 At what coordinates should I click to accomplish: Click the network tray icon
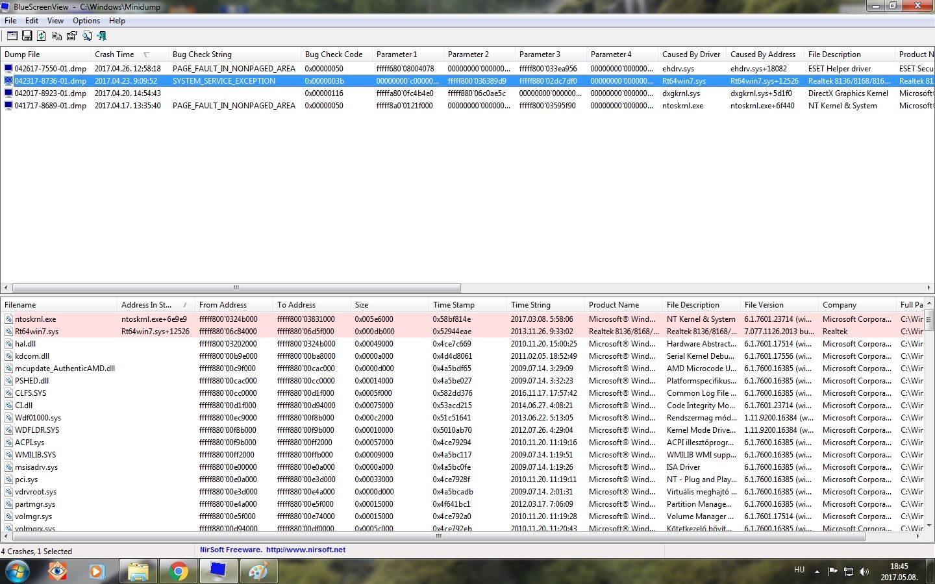pos(849,572)
